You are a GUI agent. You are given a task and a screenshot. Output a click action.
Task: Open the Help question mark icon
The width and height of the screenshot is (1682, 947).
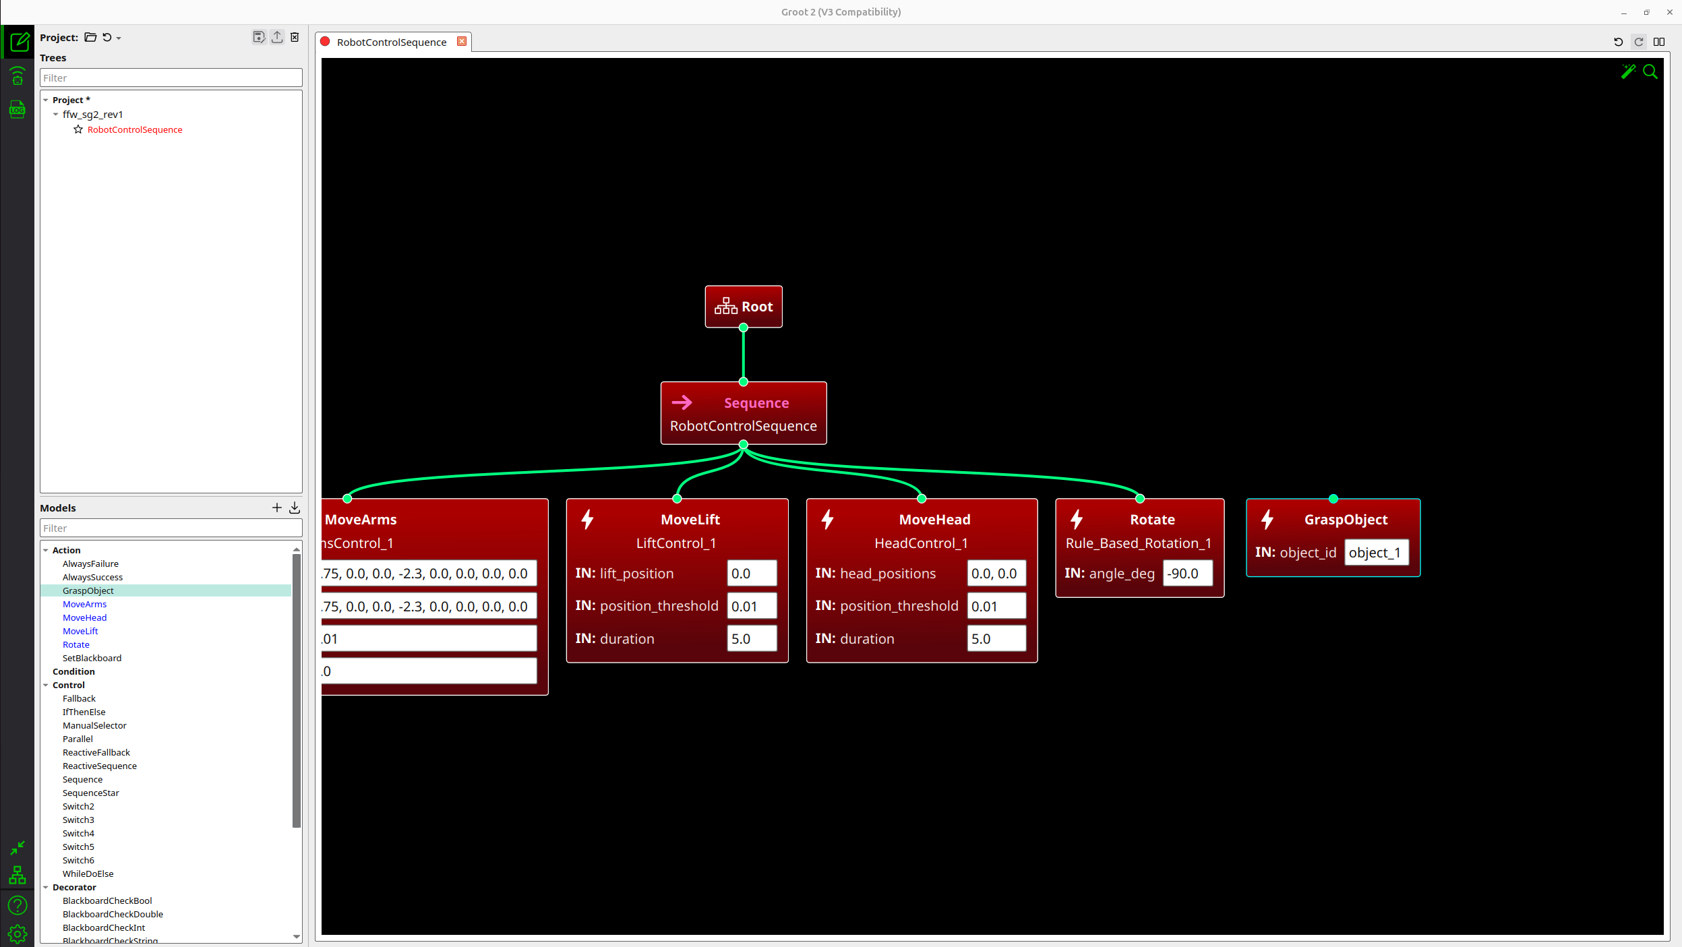click(x=18, y=905)
